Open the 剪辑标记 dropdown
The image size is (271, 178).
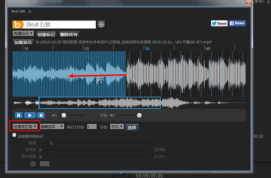click(x=23, y=34)
